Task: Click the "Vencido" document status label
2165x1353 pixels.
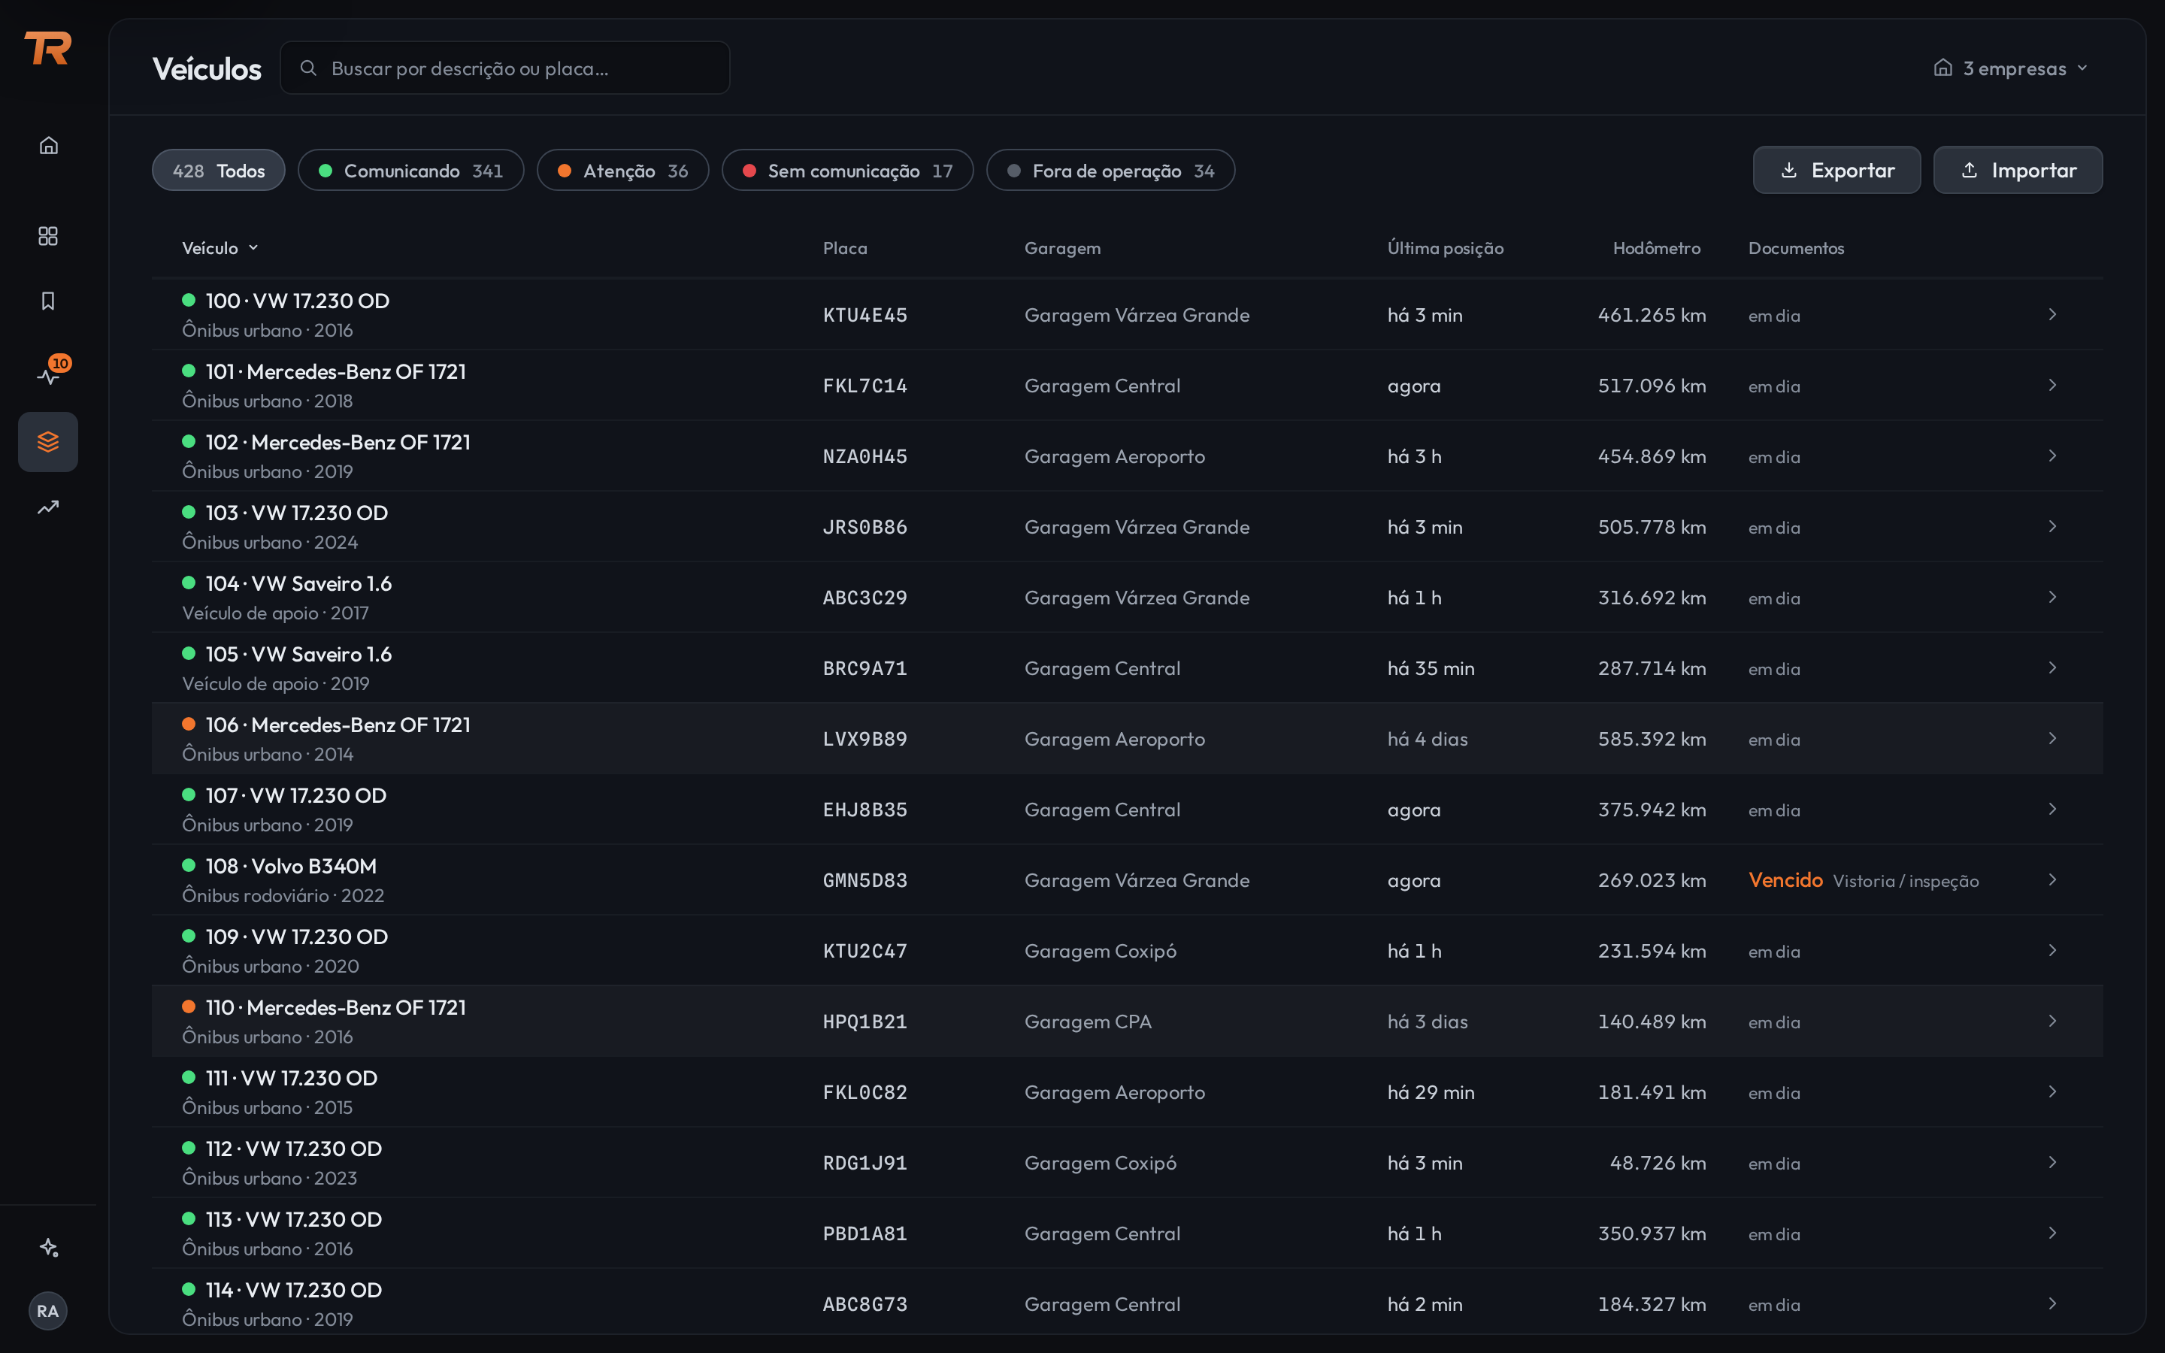Action: 1785,880
